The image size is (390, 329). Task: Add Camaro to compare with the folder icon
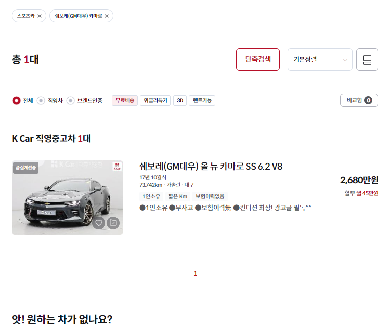click(x=113, y=223)
